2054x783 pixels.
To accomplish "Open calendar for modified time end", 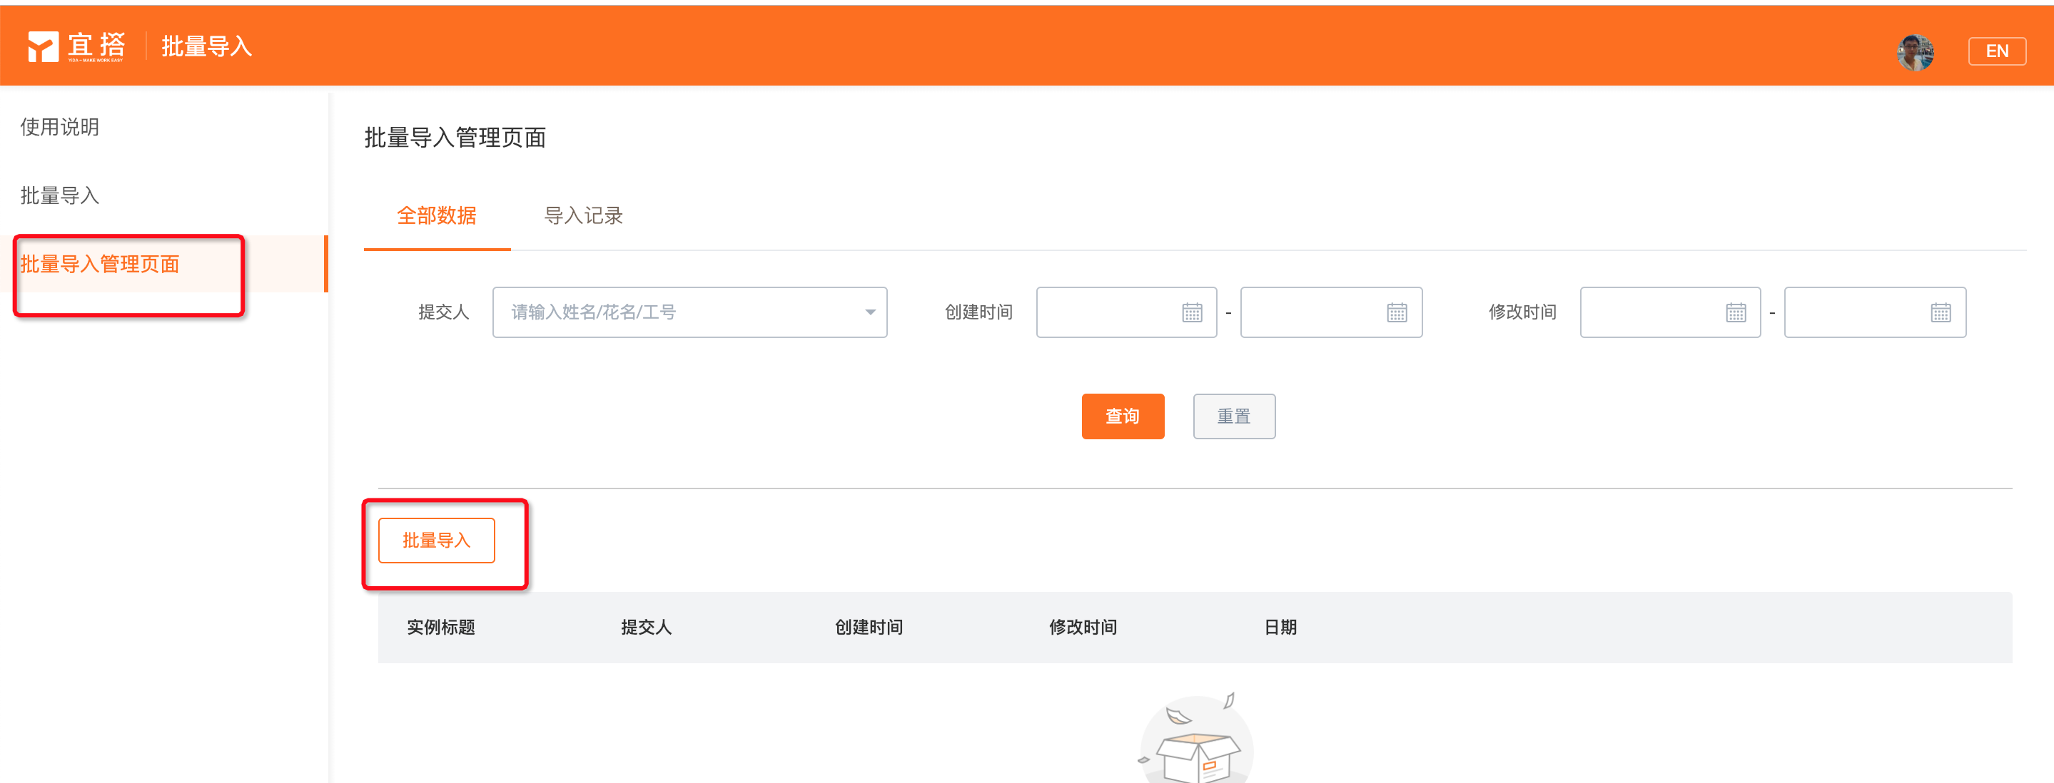I will (x=1940, y=312).
